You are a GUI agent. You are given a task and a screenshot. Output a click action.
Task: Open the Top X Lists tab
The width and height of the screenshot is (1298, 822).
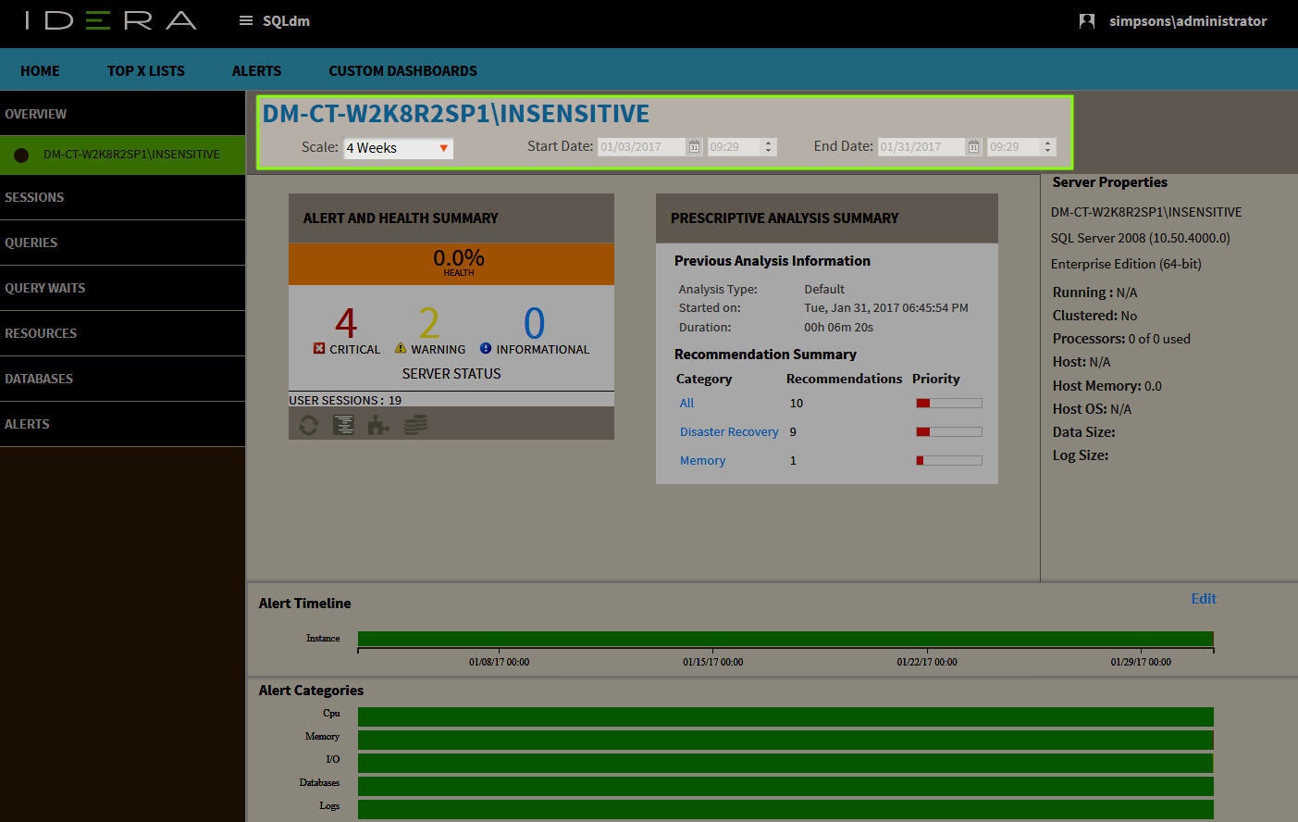tap(146, 71)
